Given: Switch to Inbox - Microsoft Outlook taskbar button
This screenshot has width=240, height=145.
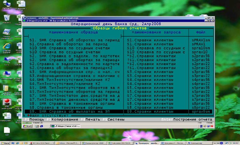Looking at the screenshot, I should tap(68, 143).
